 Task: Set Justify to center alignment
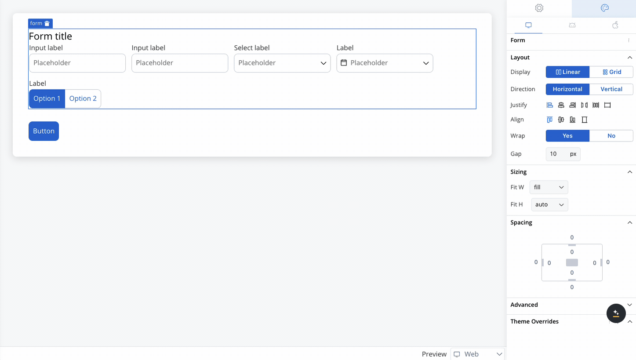click(561, 105)
